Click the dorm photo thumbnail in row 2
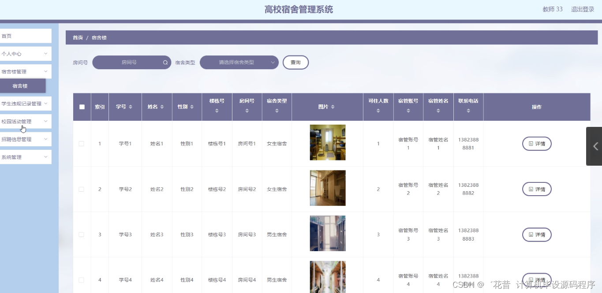This screenshot has height=293, width=602. point(327,188)
